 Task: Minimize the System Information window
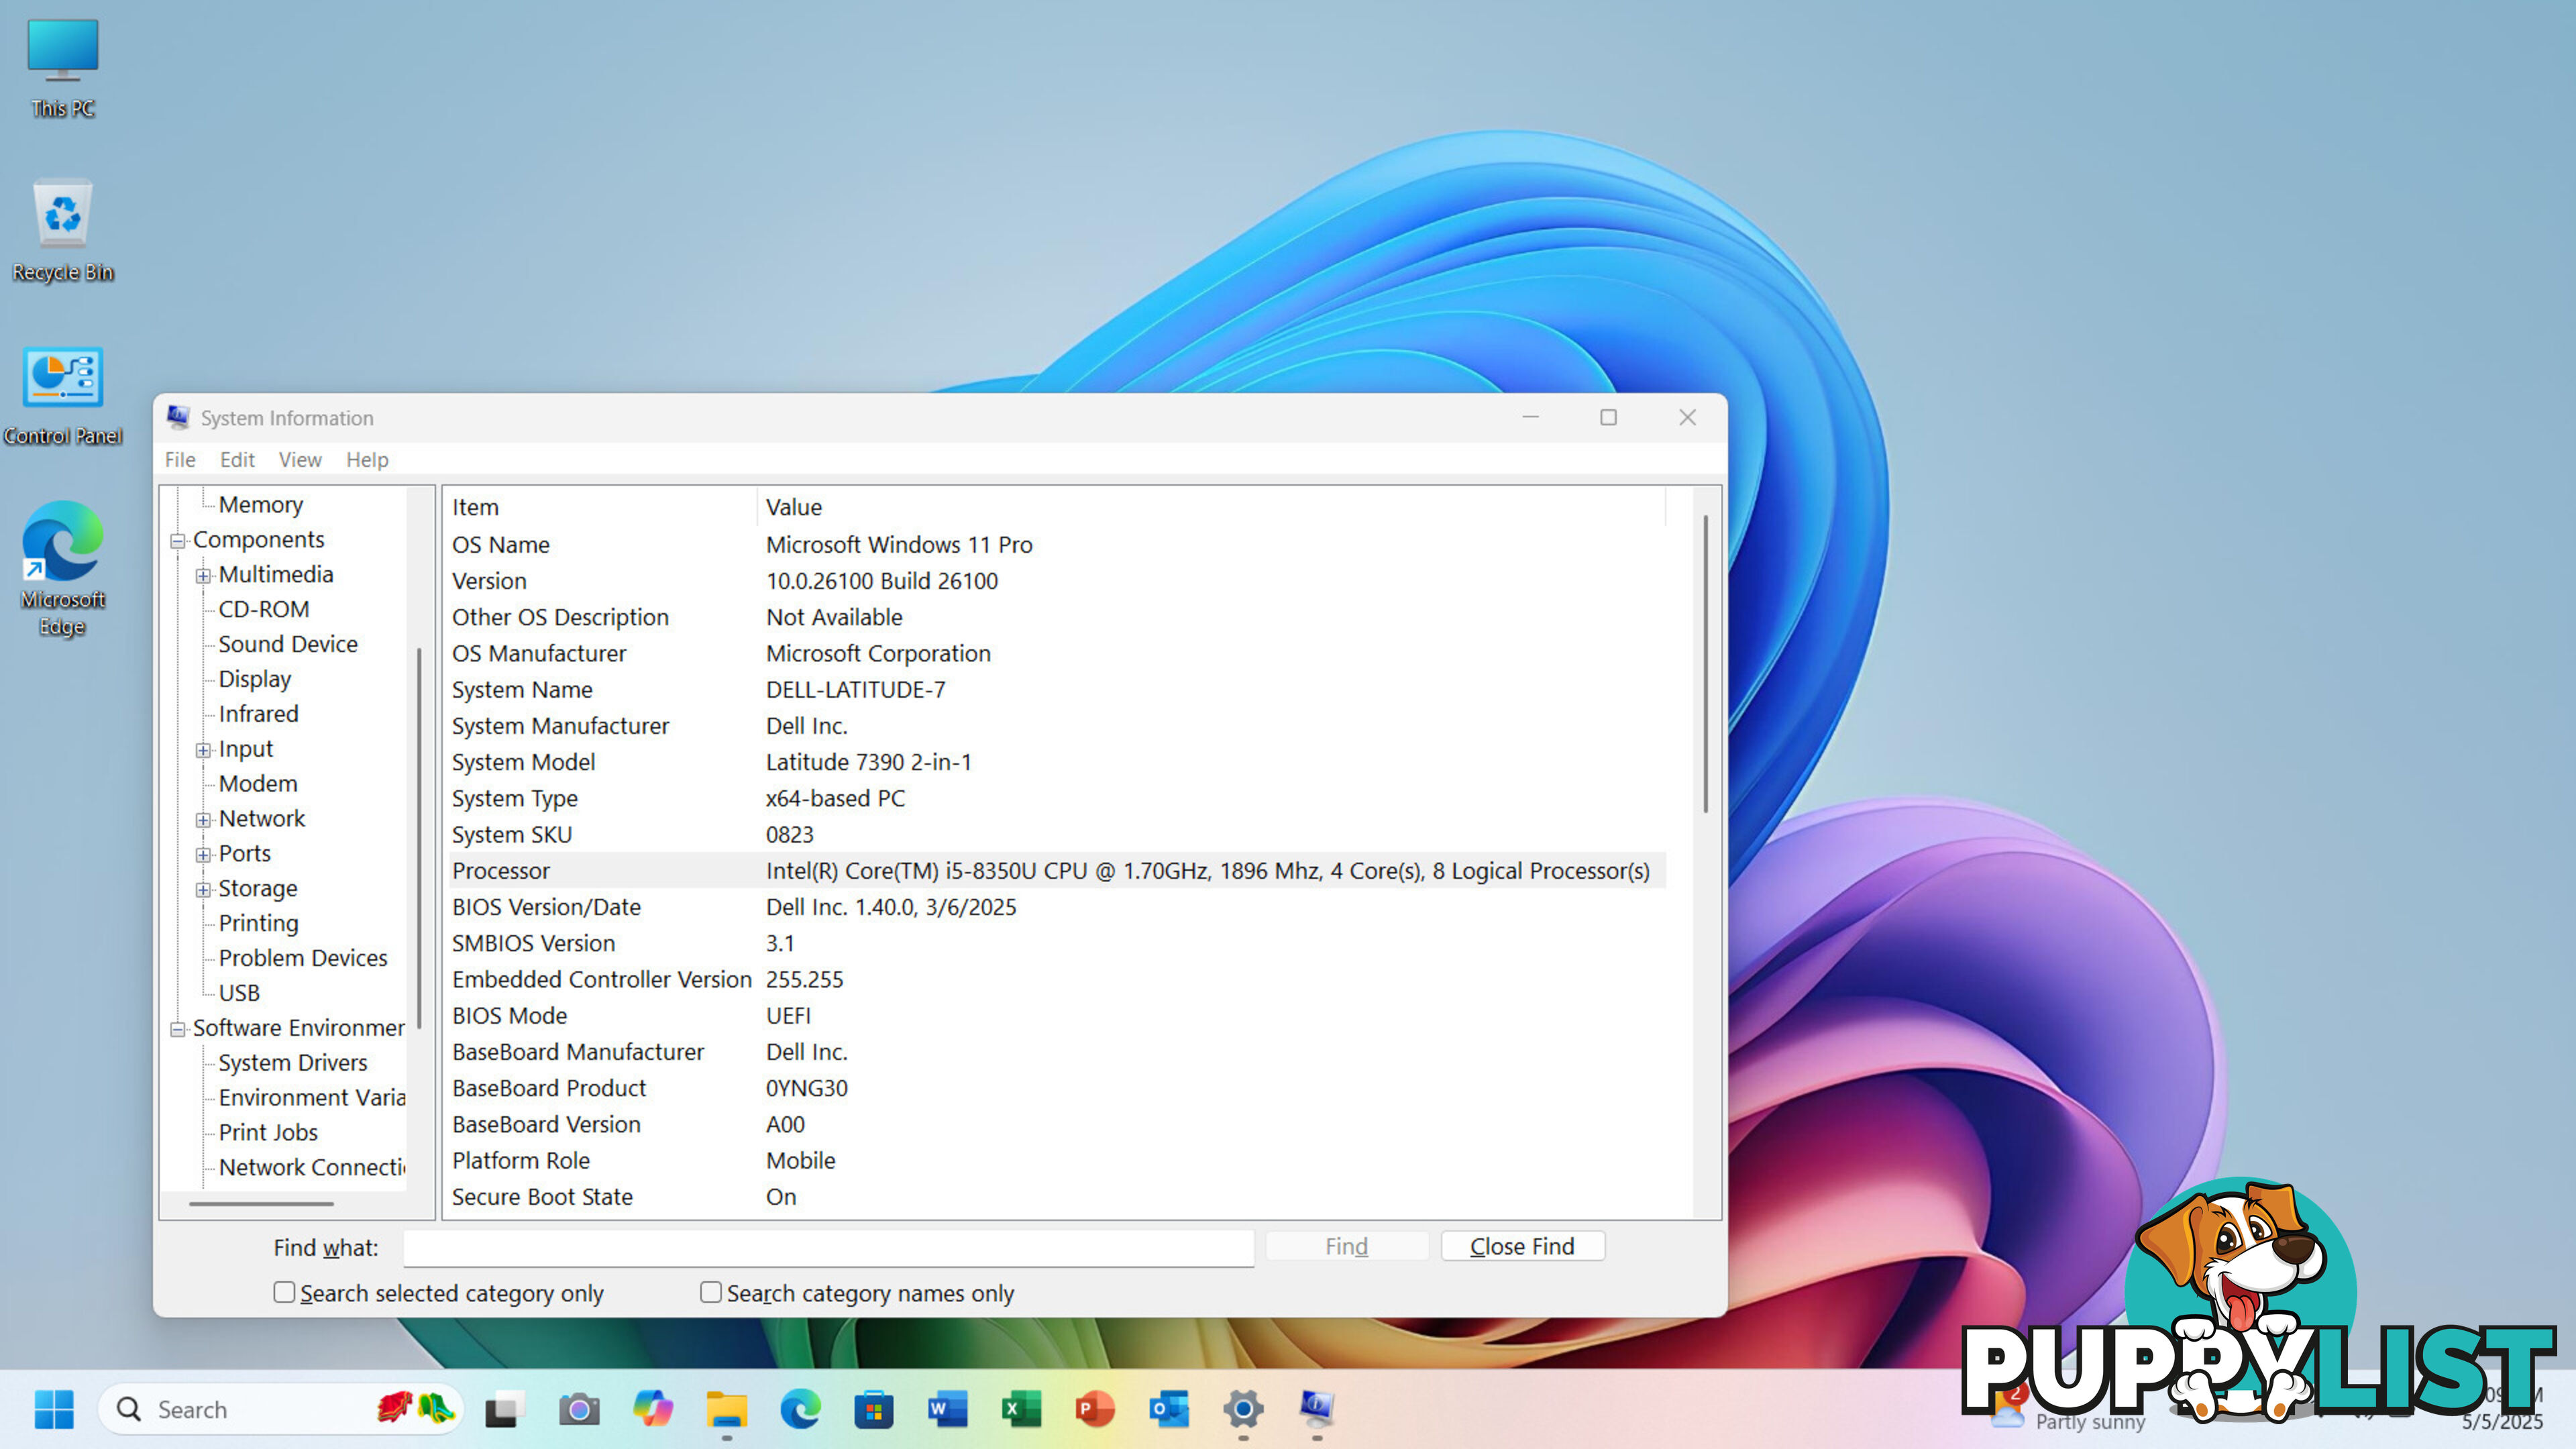(x=1530, y=417)
